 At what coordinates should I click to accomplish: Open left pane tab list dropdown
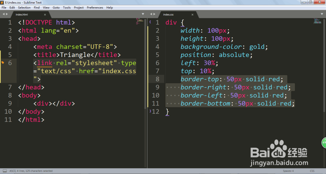143,14
